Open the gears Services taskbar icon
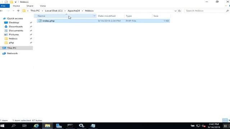The width and height of the screenshot is (230, 129). tap(82, 126)
